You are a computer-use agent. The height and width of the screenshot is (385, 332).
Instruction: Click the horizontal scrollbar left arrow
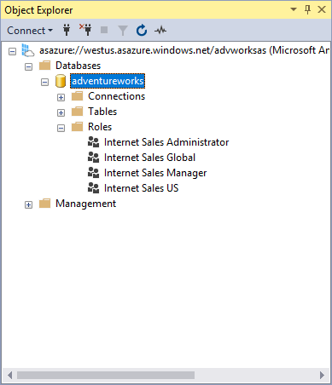tap(9, 375)
